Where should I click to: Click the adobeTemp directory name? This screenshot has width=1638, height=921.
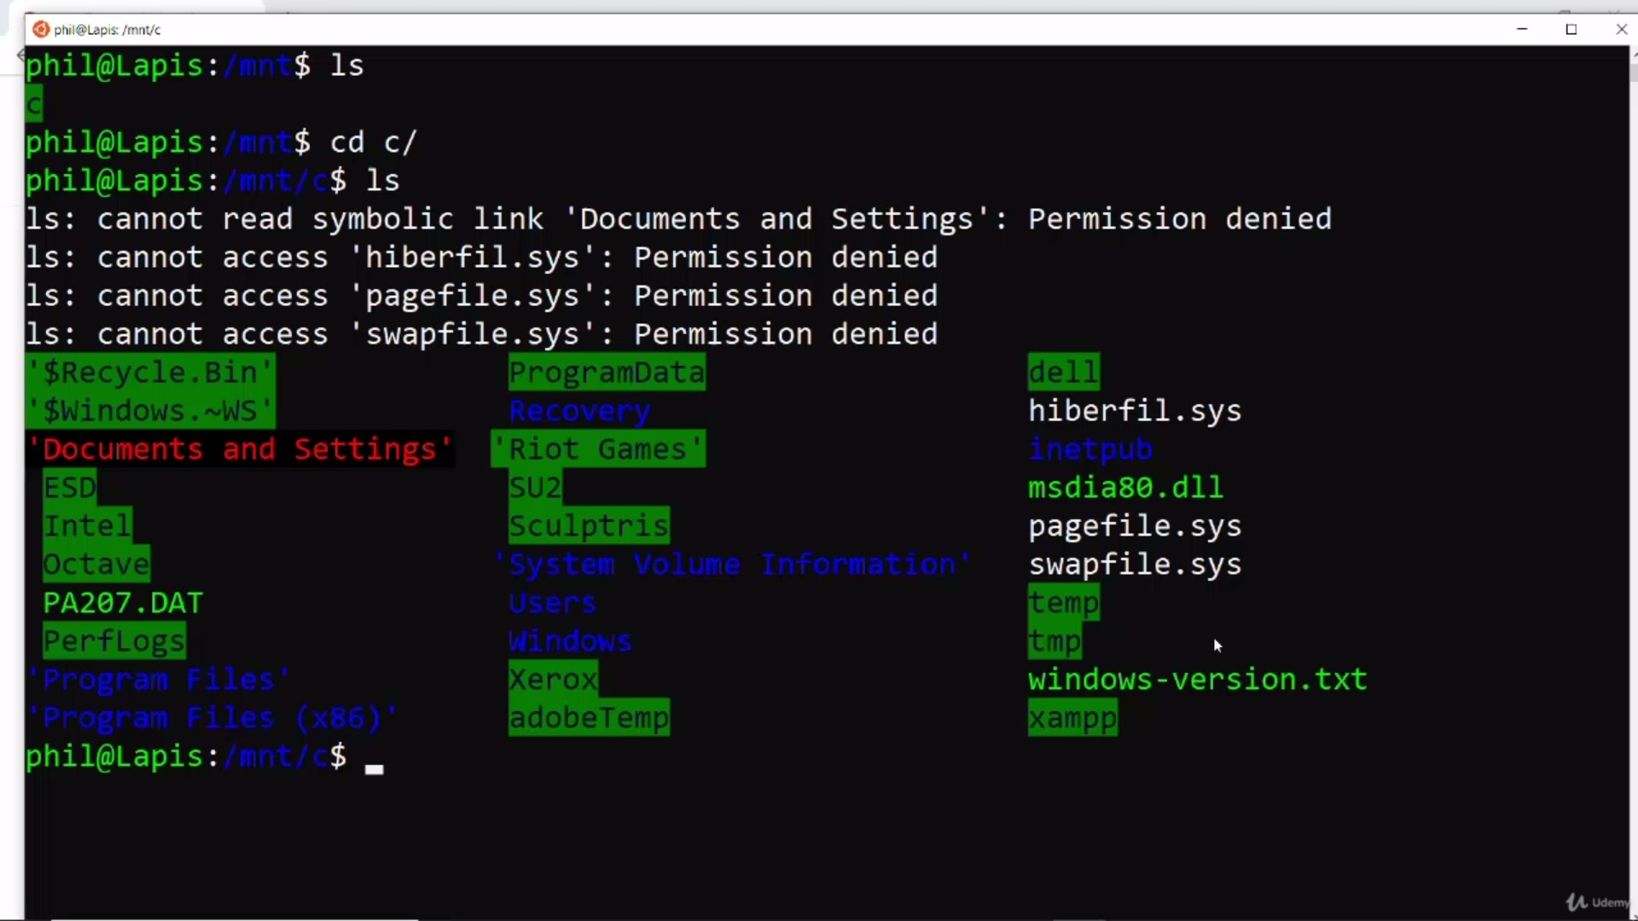pos(589,718)
